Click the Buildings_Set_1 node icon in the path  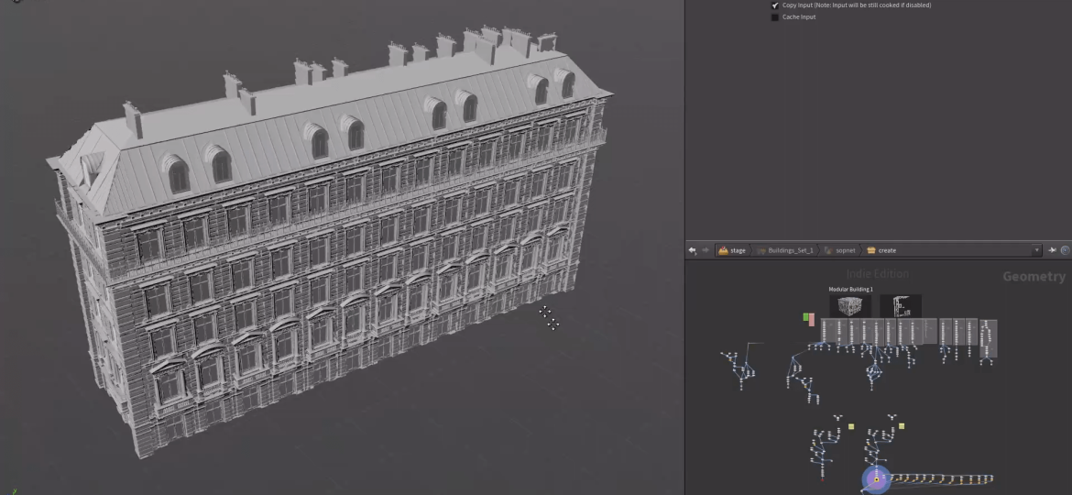761,250
